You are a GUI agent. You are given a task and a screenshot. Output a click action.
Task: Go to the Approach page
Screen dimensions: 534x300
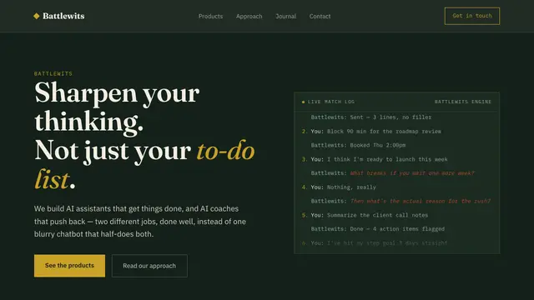(249, 17)
